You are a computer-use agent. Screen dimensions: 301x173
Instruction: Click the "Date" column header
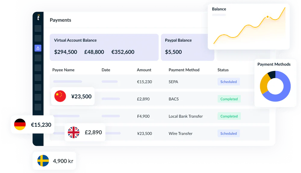(x=106, y=70)
